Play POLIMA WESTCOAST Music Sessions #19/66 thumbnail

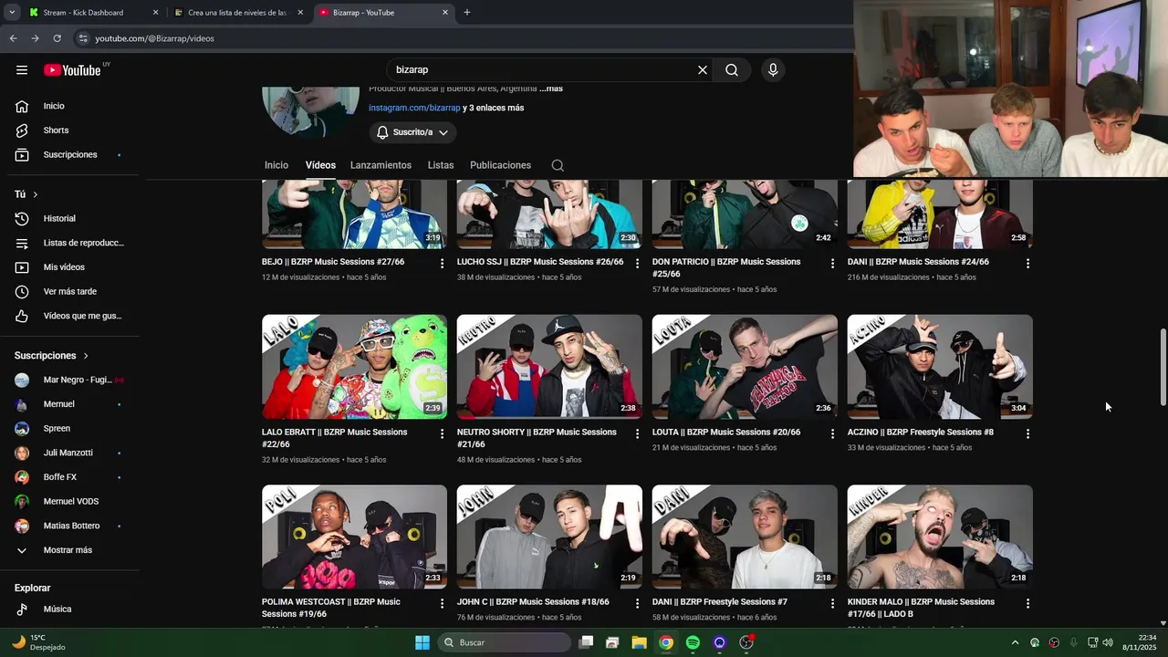coord(354,537)
